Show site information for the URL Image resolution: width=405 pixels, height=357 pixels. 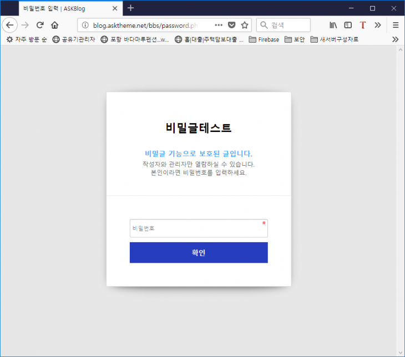pyautogui.click(x=85, y=25)
